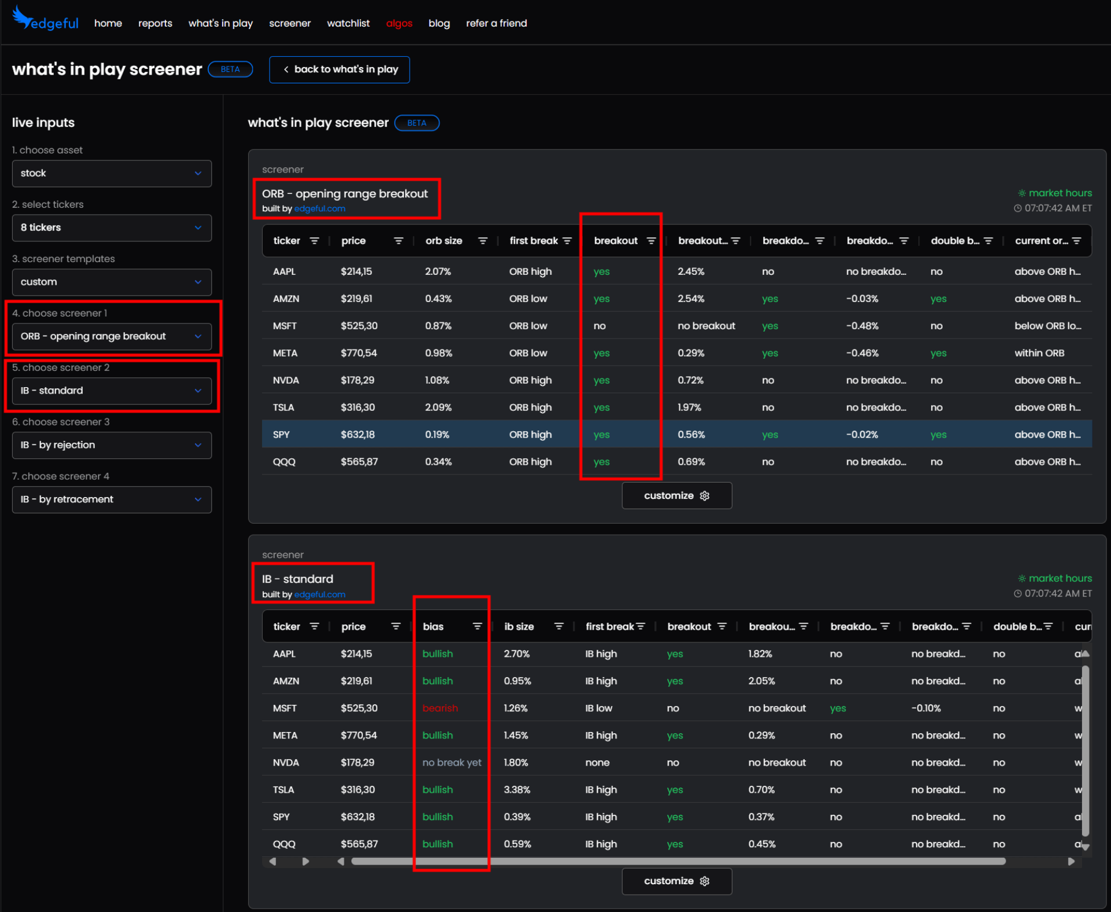Viewport: 1111px width, 912px height.
Task: Click META within ORB cell
Action: [x=1039, y=352]
